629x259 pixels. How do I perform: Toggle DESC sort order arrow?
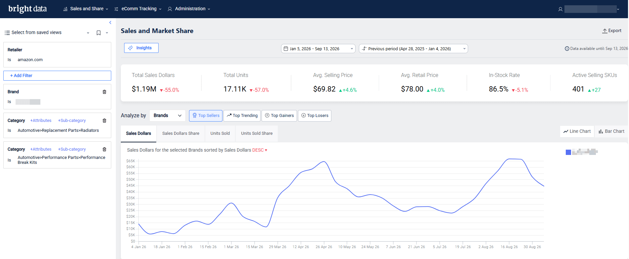[x=266, y=150]
